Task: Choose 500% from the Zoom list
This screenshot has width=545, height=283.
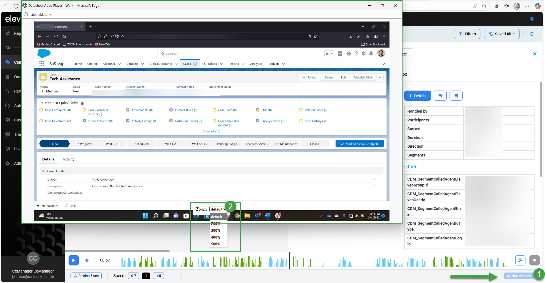Action: point(216,244)
